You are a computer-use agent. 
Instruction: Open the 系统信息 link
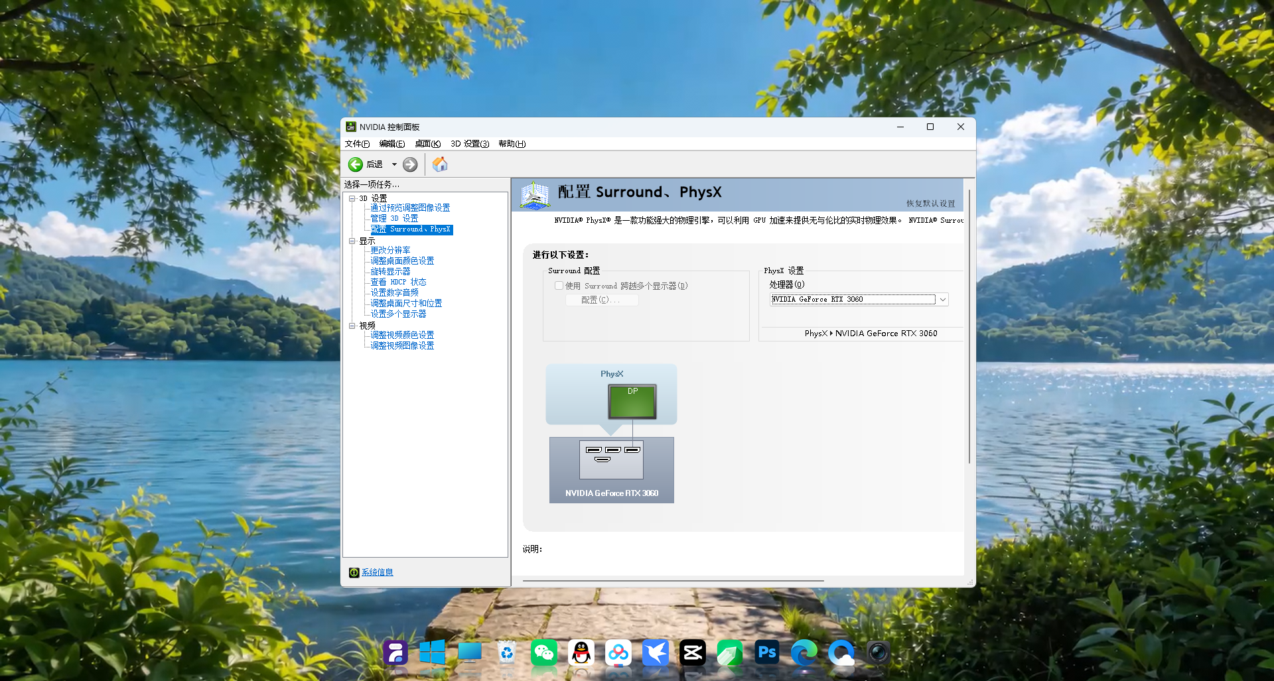378,572
